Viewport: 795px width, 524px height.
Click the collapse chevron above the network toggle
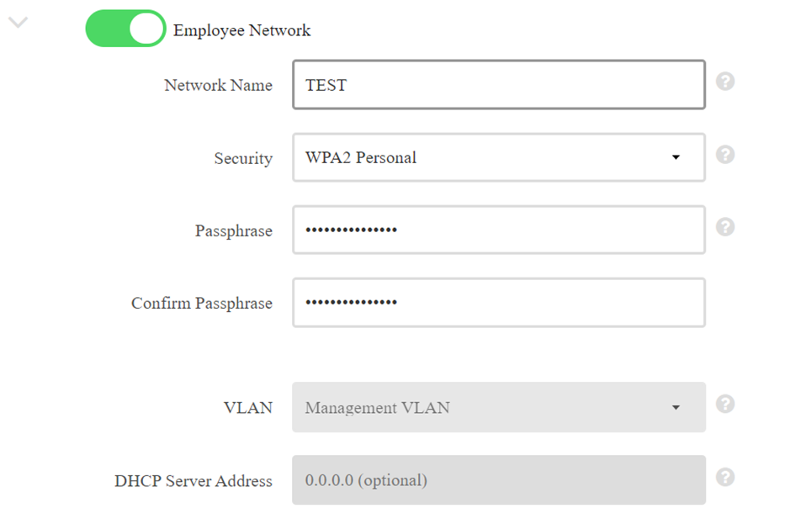pyautogui.click(x=18, y=23)
